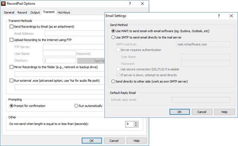238x146 pixels.
Task: Click OK in Email Settings dialog
Action: (179, 112)
